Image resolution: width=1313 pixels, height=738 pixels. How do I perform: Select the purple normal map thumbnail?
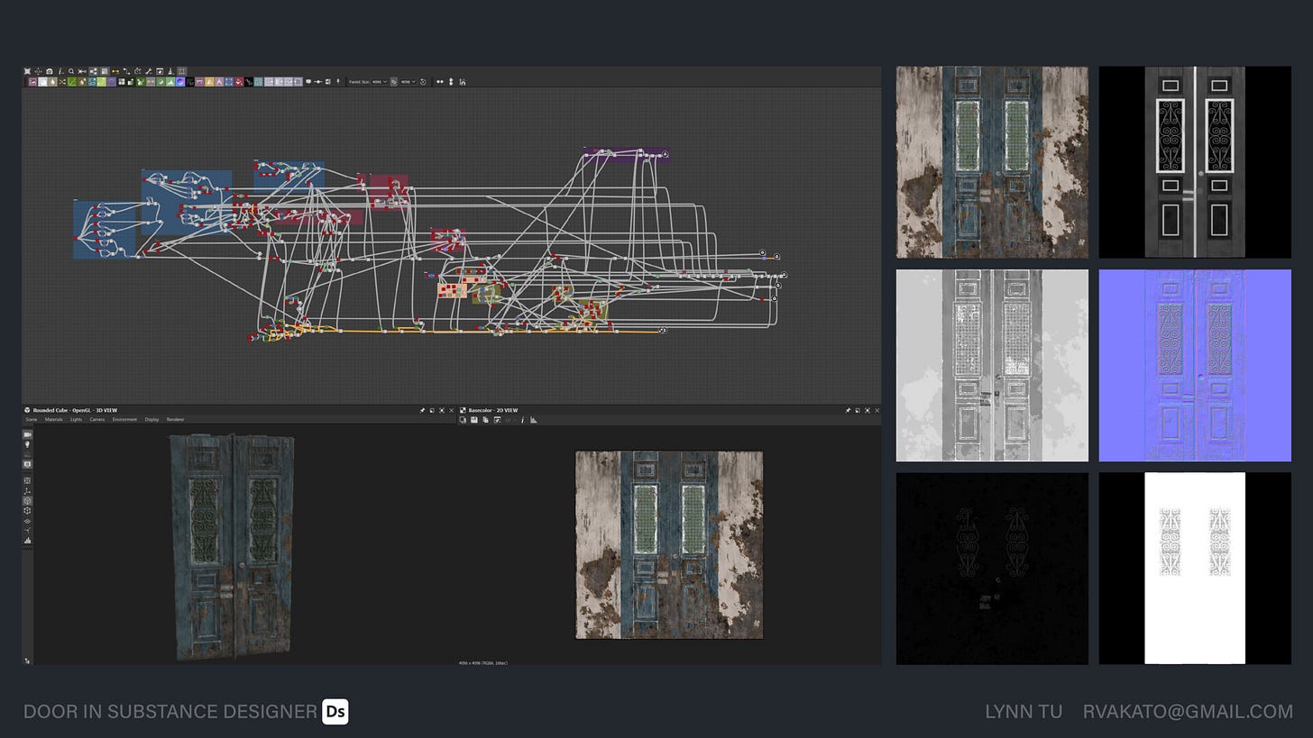[1195, 365]
